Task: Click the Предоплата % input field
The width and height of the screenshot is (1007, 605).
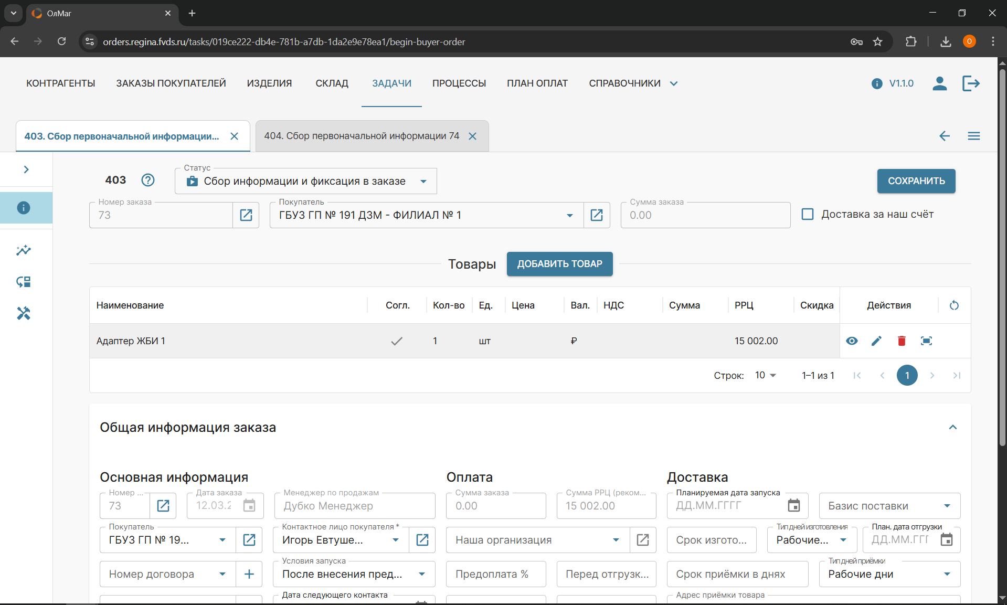Action: coord(495,574)
